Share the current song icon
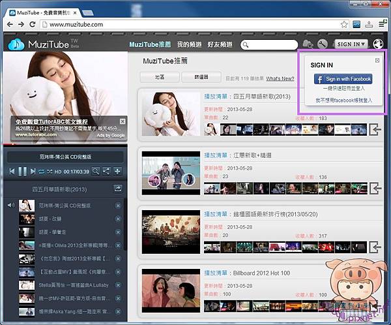This screenshot has width=391, height=325. tap(106, 172)
